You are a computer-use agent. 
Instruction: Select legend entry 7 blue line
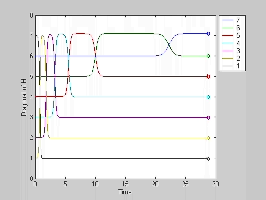pyautogui.click(x=231, y=20)
